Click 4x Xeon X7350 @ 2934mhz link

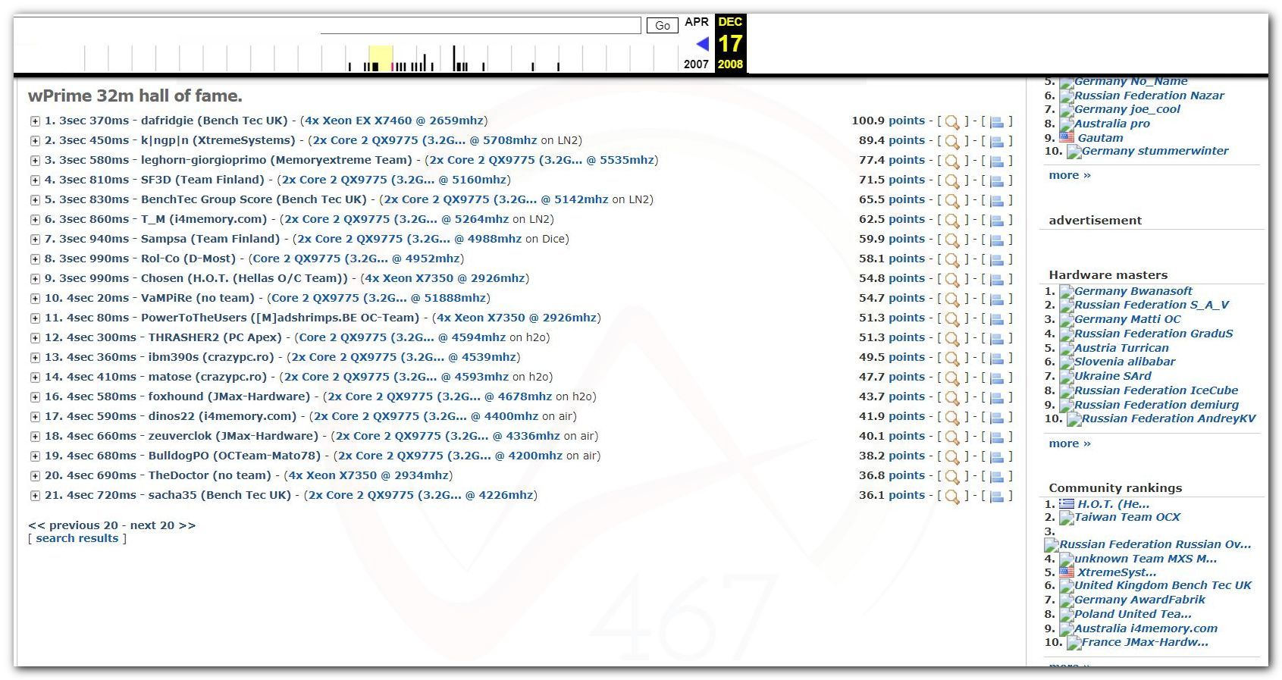pos(368,475)
